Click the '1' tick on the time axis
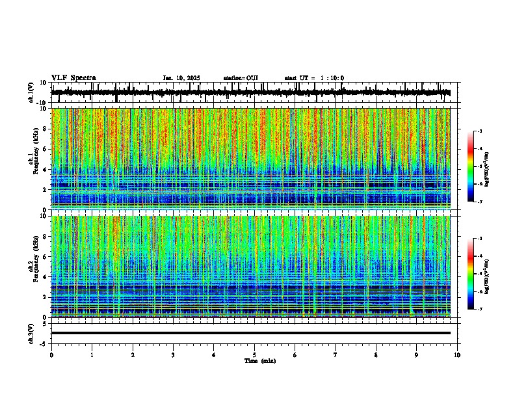The height and width of the screenshot is (398, 515). [92, 355]
